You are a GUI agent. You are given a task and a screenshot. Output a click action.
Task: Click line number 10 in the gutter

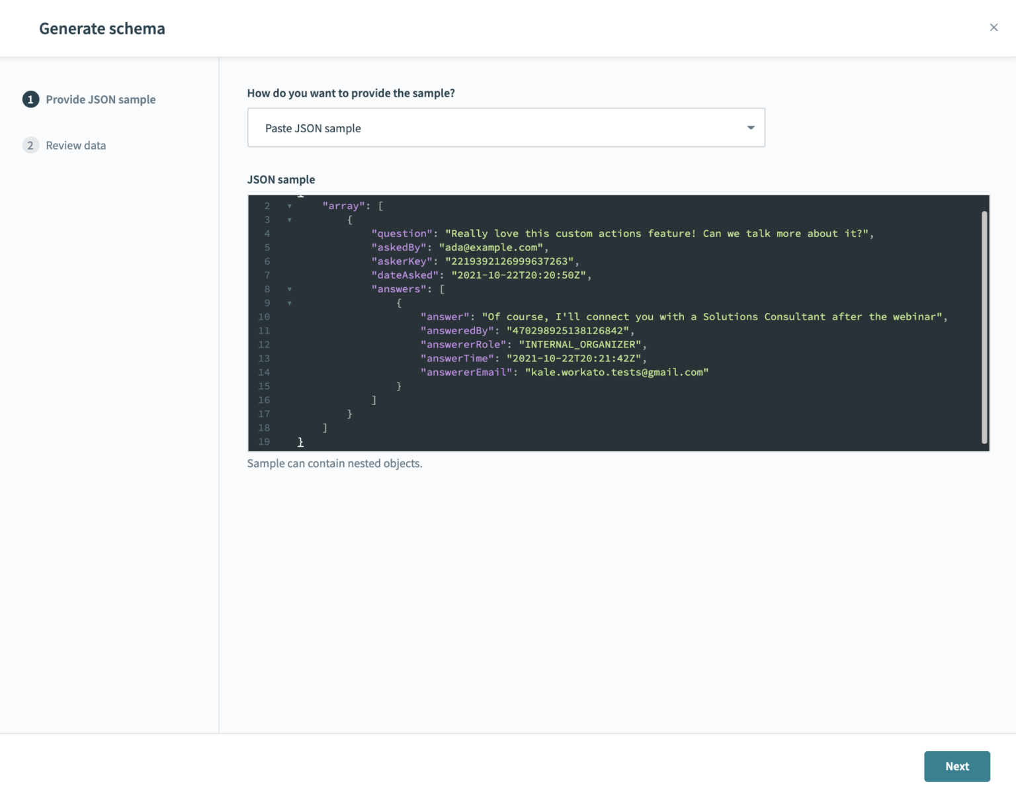coord(264,316)
